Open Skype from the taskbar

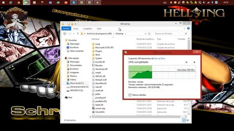click(74, 3)
